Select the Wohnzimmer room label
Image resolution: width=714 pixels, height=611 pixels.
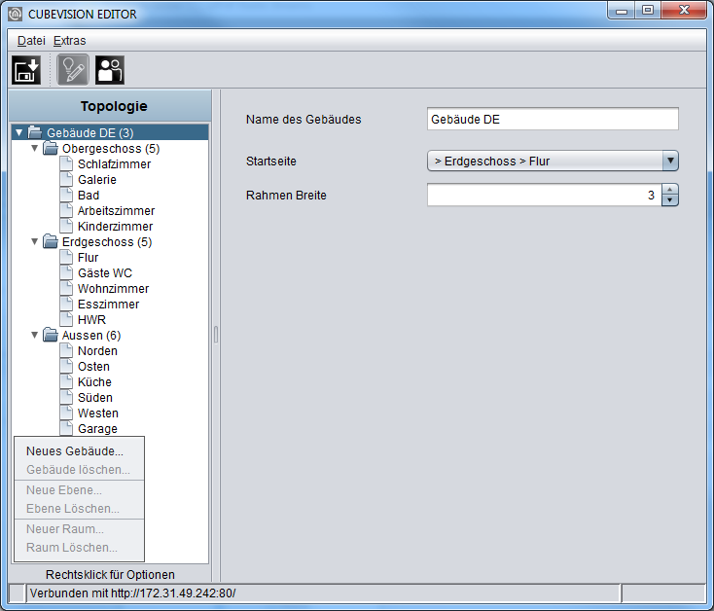[114, 289]
